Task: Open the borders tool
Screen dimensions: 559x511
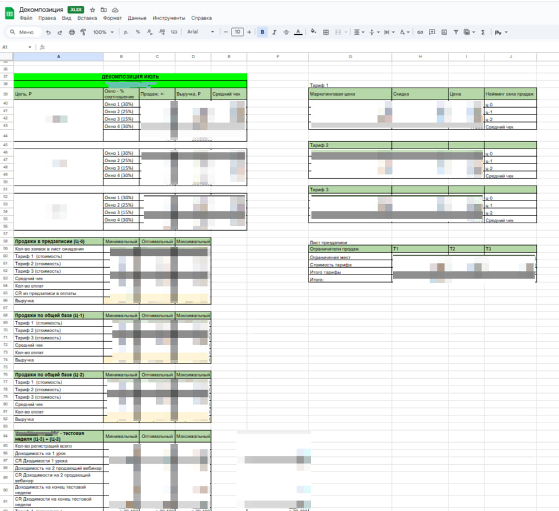Action: coord(326,32)
